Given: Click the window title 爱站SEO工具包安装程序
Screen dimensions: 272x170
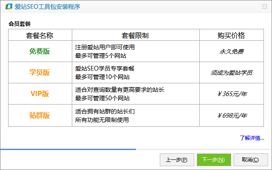Looking at the screenshot, I should click(47, 7).
